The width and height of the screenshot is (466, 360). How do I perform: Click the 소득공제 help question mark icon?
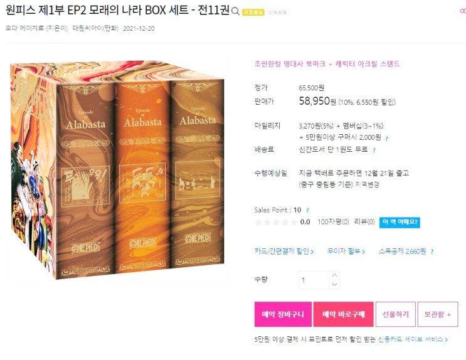tap(432, 251)
